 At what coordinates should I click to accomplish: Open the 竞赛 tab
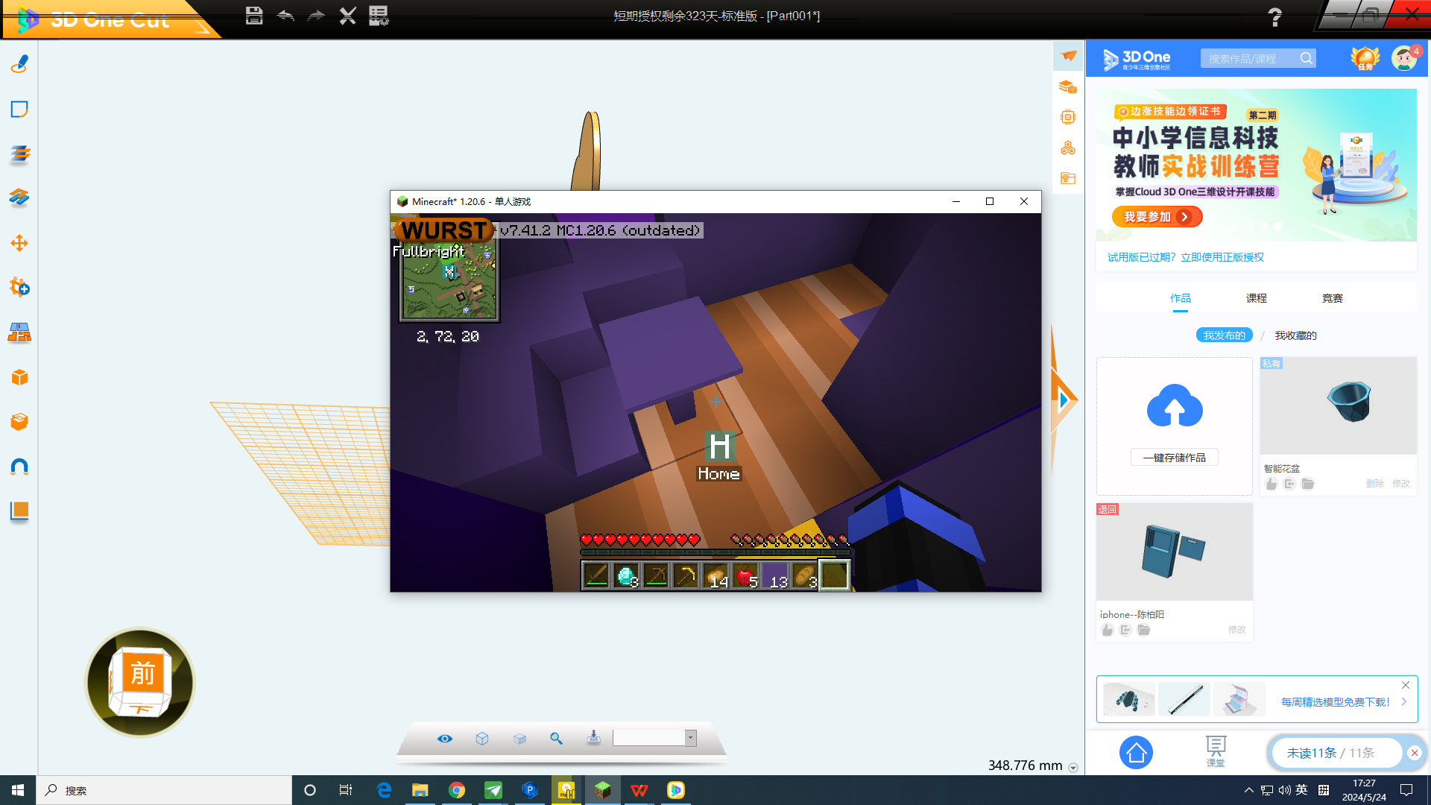[x=1332, y=298]
